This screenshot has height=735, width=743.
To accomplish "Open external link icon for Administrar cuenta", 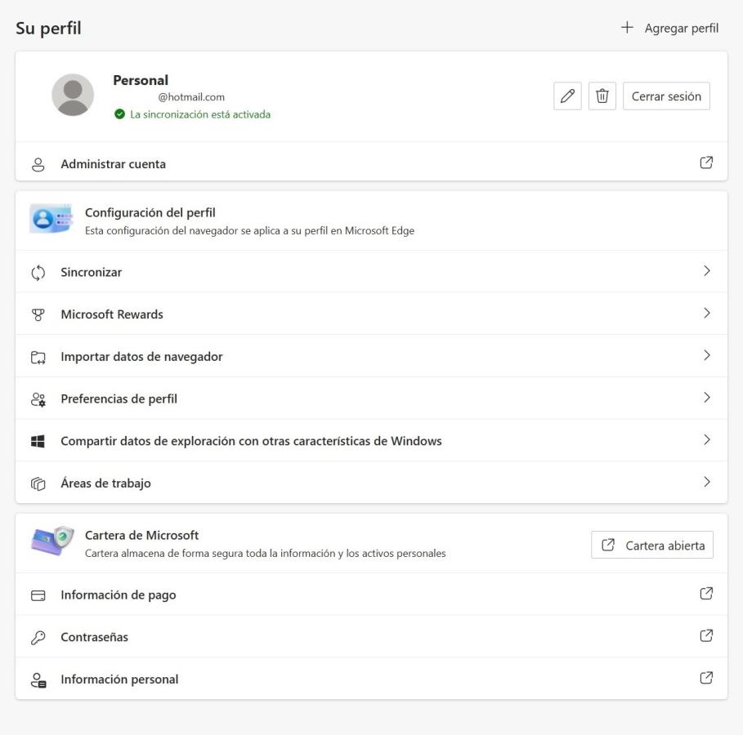I will pos(706,163).
